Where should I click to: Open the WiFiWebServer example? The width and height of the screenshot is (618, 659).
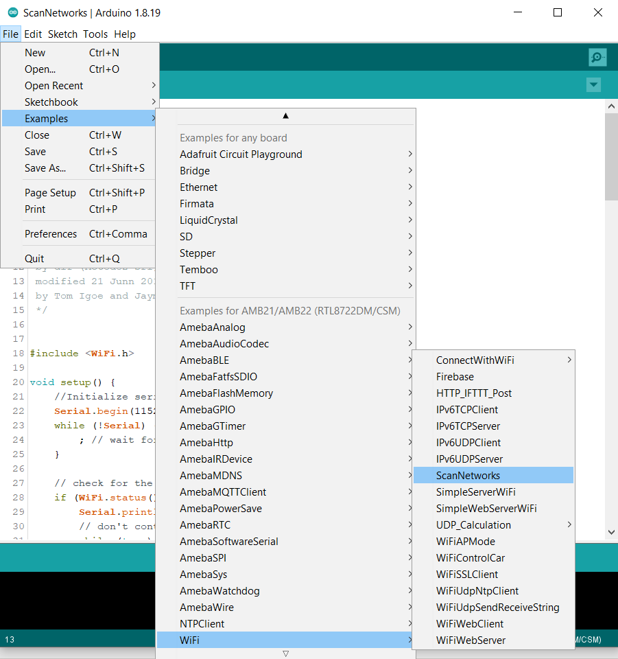coord(493,640)
